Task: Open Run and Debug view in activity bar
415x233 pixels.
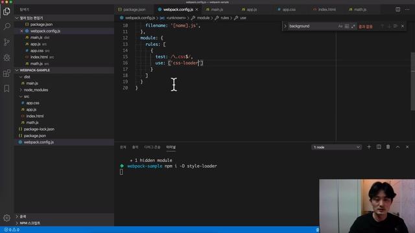Action: point(6,58)
